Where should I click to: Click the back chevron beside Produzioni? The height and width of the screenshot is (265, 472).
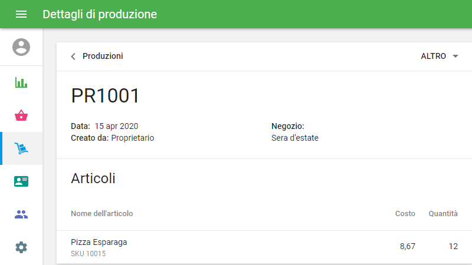(x=73, y=57)
